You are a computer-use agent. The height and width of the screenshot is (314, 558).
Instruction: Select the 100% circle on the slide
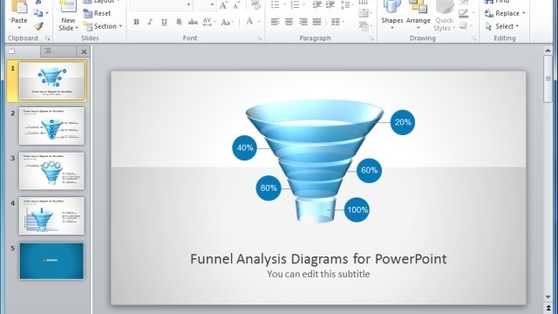(x=357, y=209)
